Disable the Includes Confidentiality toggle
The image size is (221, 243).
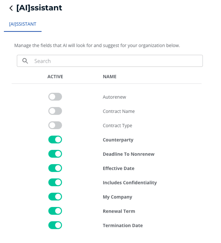click(55, 182)
